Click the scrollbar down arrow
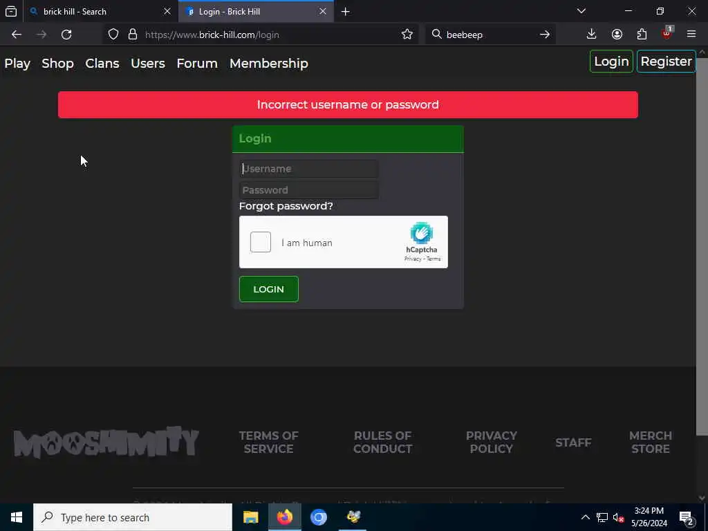The image size is (708, 531). [702, 499]
